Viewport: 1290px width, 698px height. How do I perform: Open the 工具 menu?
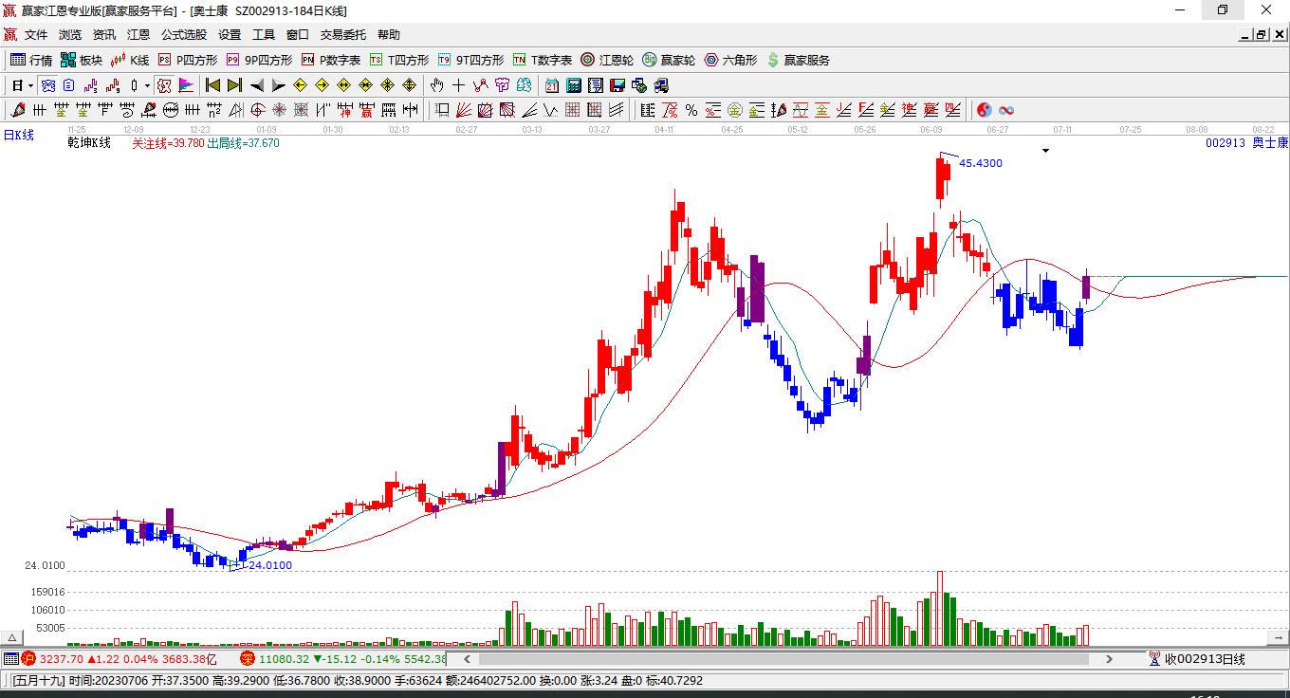(x=264, y=35)
